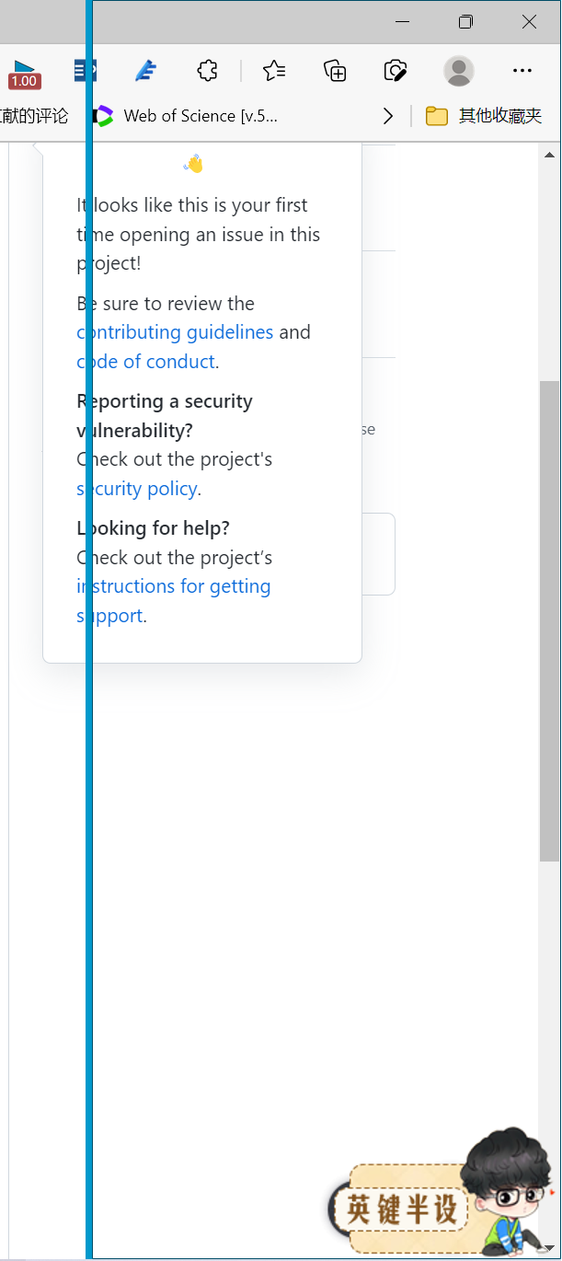Screen dimensions: 562x1261
Task: View the project's security policy
Action: pyautogui.click(x=136, y=489)
